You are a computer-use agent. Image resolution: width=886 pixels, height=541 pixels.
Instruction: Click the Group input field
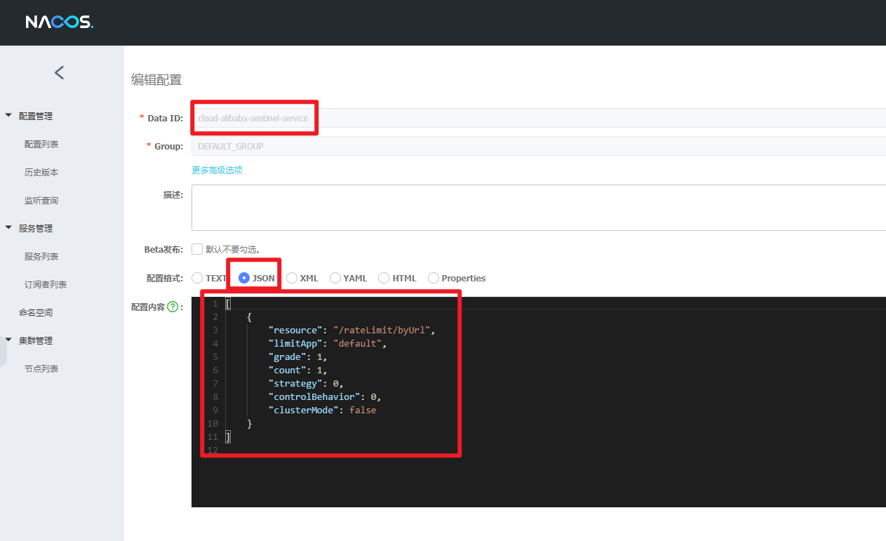click(539, 146)
